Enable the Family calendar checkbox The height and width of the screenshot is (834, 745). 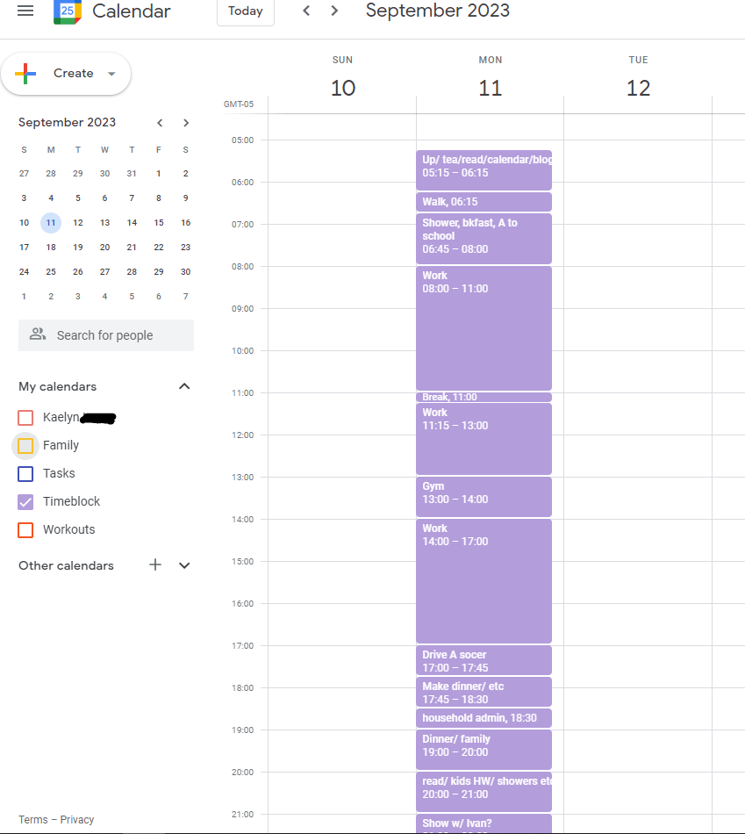25,446
